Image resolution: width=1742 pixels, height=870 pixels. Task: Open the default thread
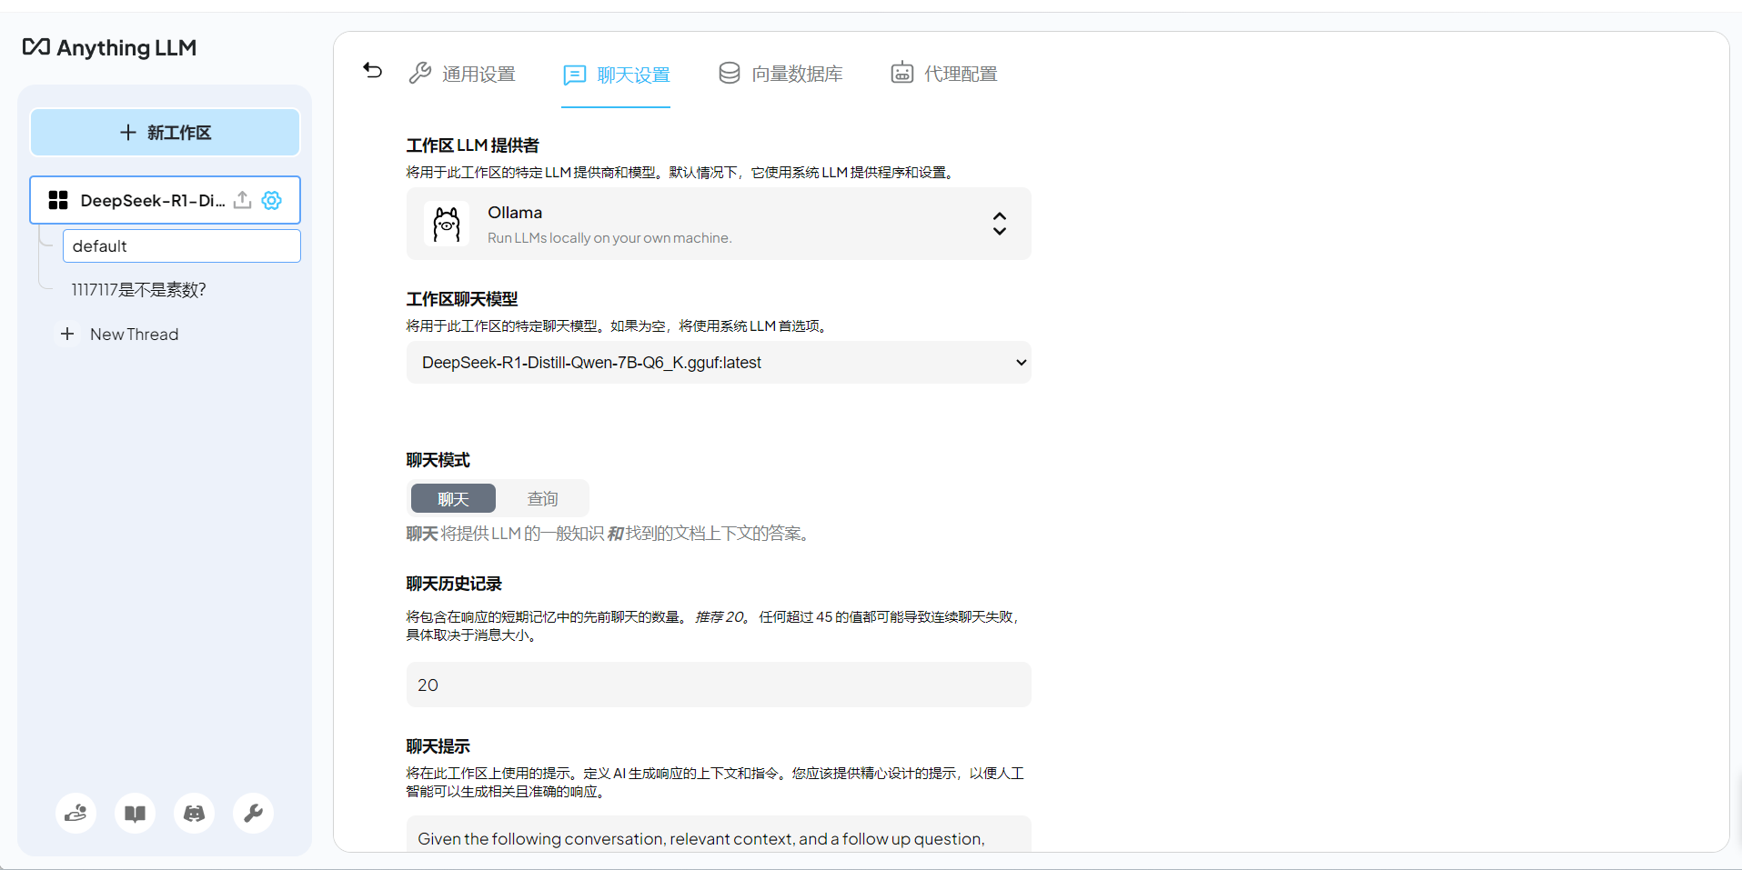[x=182, y=246]
